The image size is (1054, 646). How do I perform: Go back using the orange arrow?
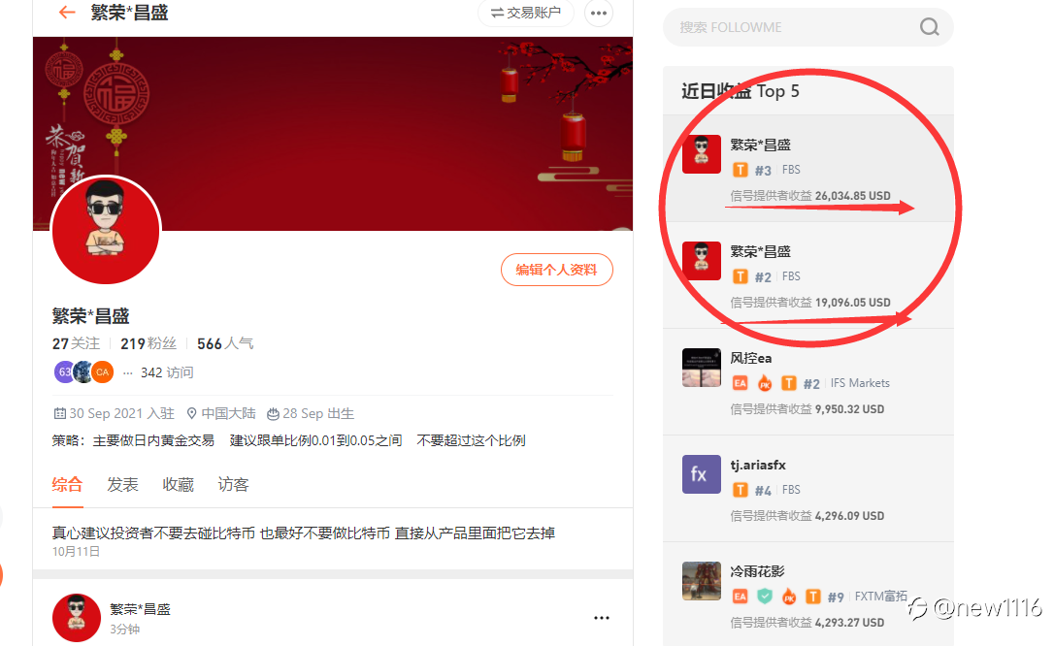tap(67, 12)
